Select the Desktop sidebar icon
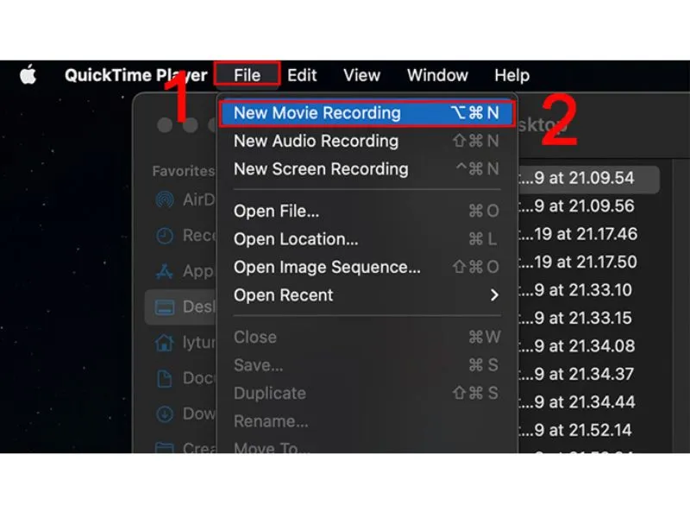This screenshot has height=518, width=690. tap(165, 307)
